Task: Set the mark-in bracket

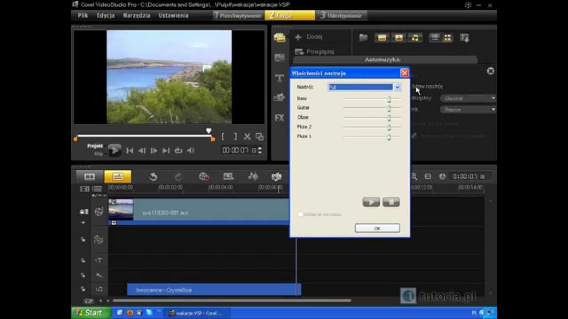Action: point(223,136)
